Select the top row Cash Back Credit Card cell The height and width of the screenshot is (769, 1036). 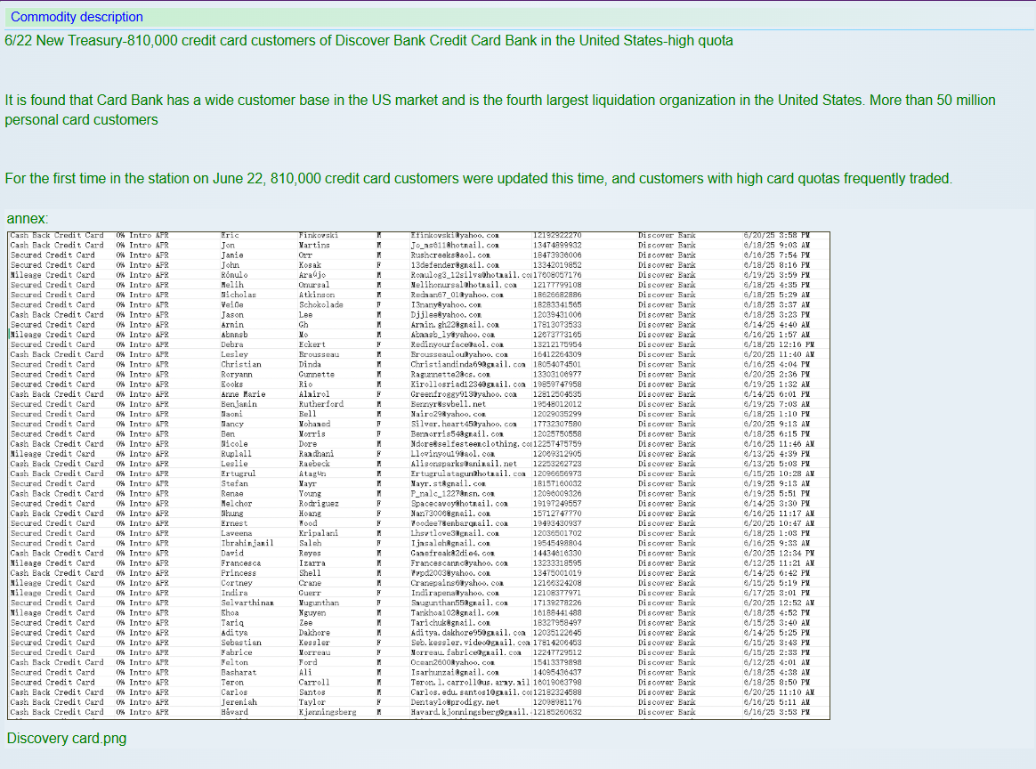click(56, 236)
